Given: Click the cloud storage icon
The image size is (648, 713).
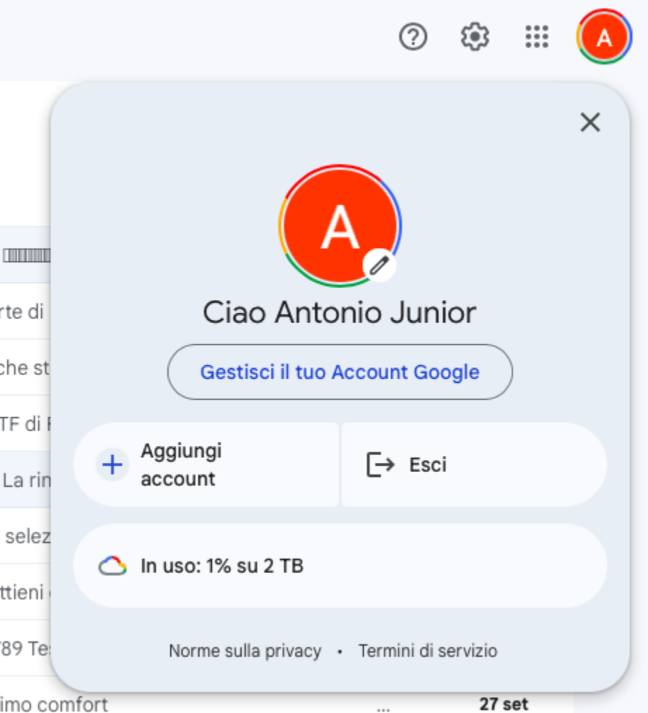Looking at the screenshot, I should (x=112, y=566).
